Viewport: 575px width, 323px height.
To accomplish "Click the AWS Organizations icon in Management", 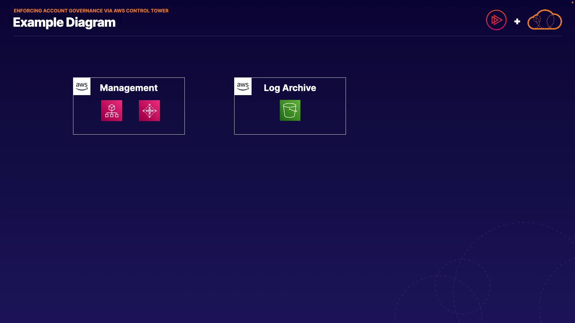I will [x=111, y=111].
